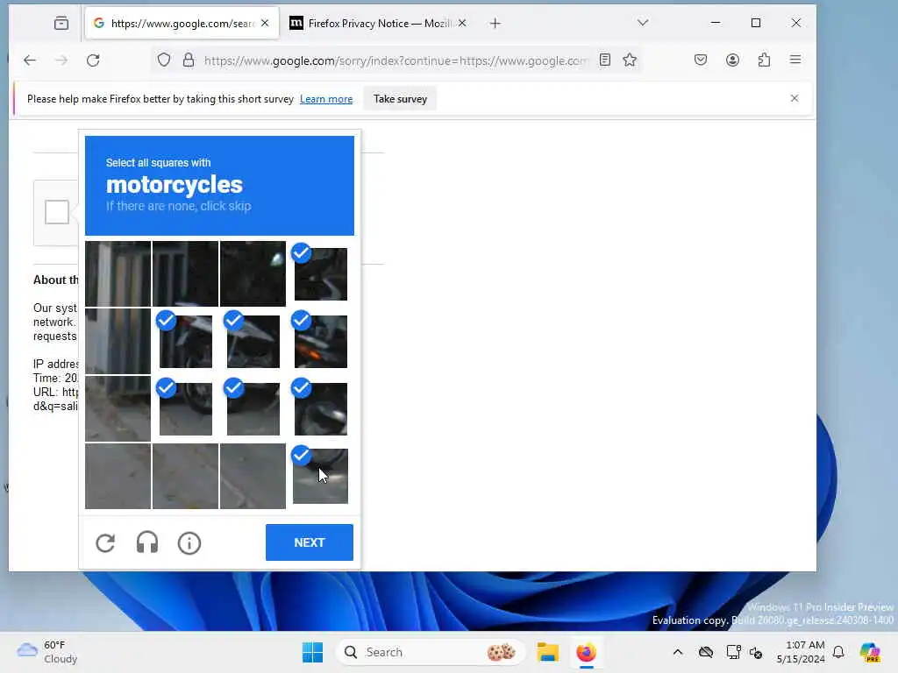Tick the I'm not a robot checkbox
This screenshot has width=898, height=673.
[x=57, y=212]
